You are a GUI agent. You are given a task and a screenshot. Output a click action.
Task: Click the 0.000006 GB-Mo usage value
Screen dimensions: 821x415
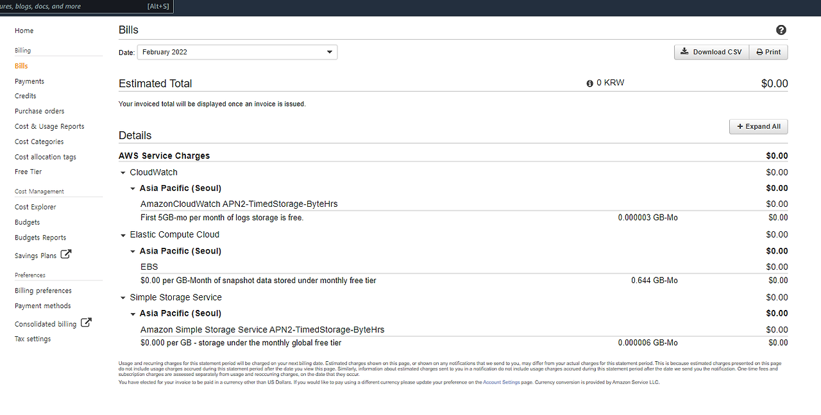coord(648,343)
